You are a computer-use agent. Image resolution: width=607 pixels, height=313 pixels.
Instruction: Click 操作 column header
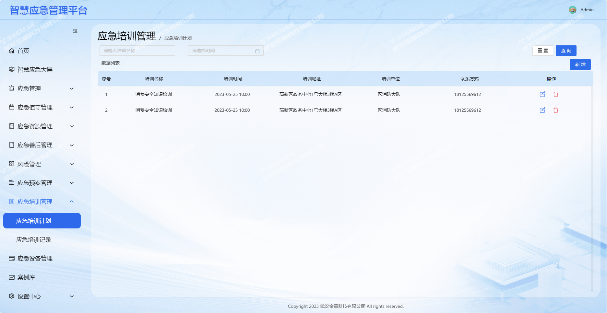point(551,79)
